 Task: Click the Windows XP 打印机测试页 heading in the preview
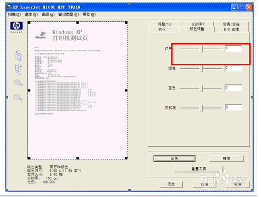click(70, 35)
